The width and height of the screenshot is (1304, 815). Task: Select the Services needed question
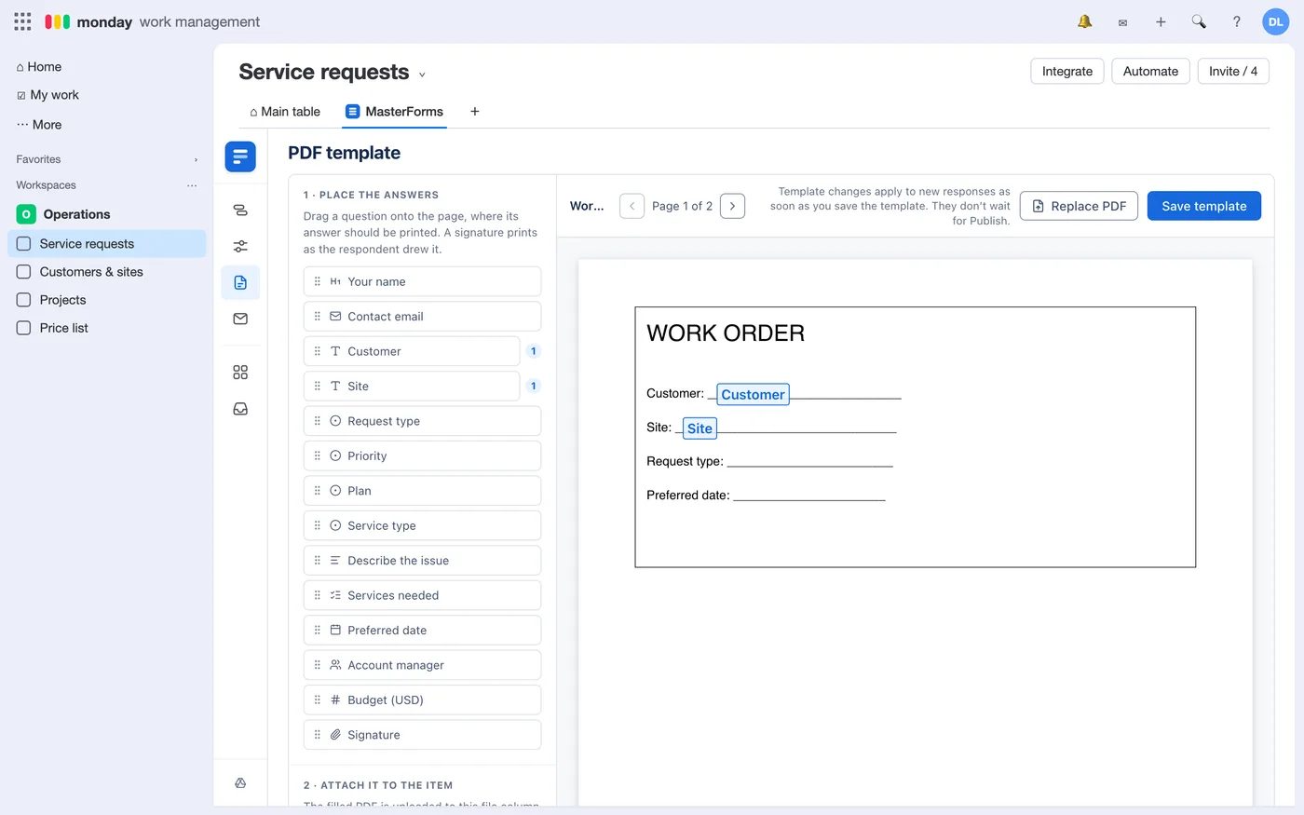pyautogui.click(x=422, y=595)
